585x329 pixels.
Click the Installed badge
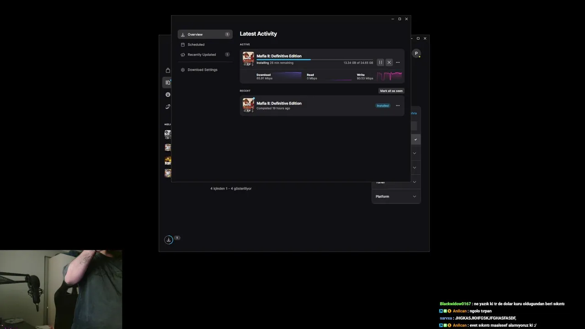383,106
